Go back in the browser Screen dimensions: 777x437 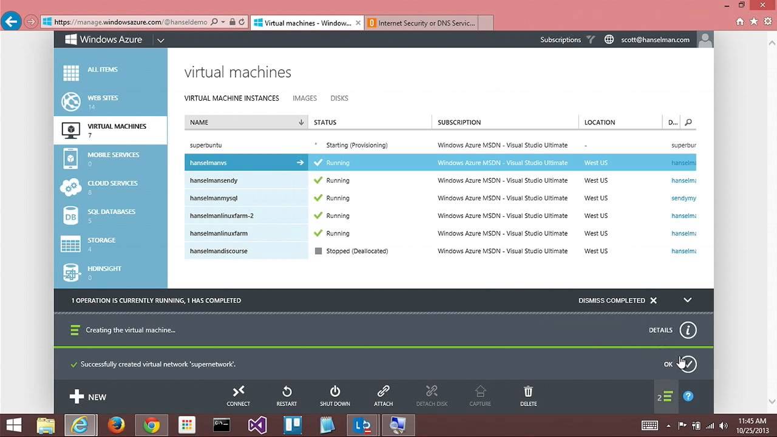(11, 22)
